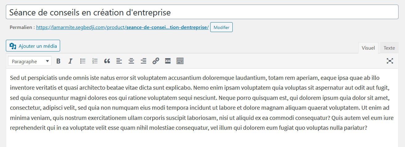Enable distraction-free fullscreen writing mode
The height and width of the screenshot is (147, 405).
390,61
